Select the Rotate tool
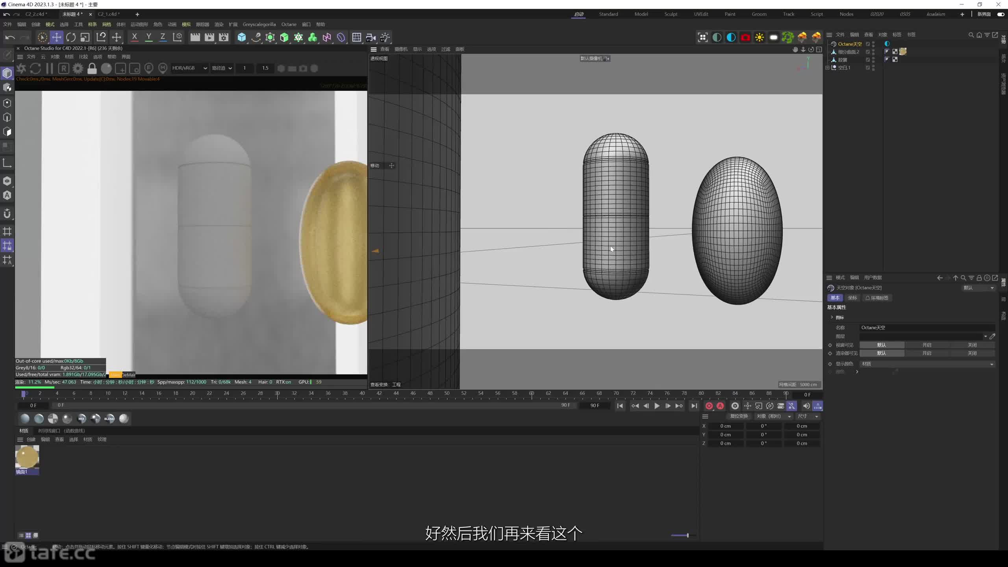 pos(71,37)
